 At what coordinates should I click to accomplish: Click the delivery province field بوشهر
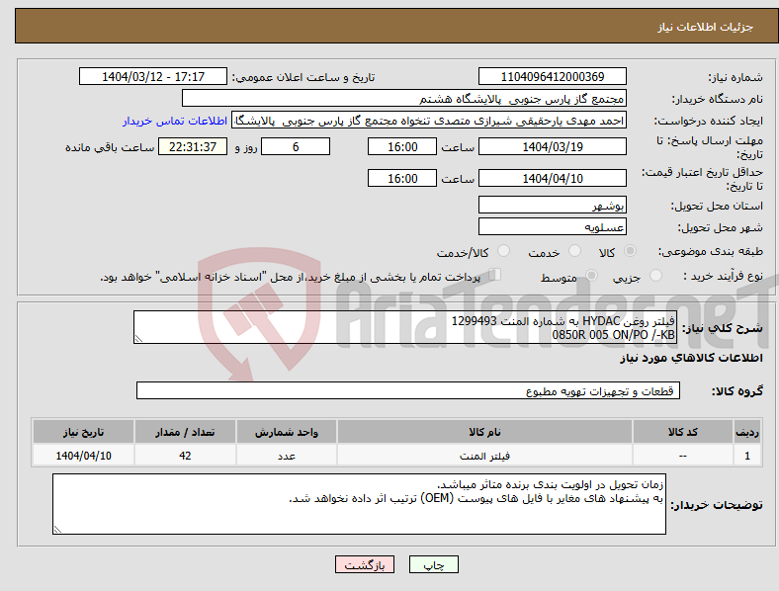[552, 205]
